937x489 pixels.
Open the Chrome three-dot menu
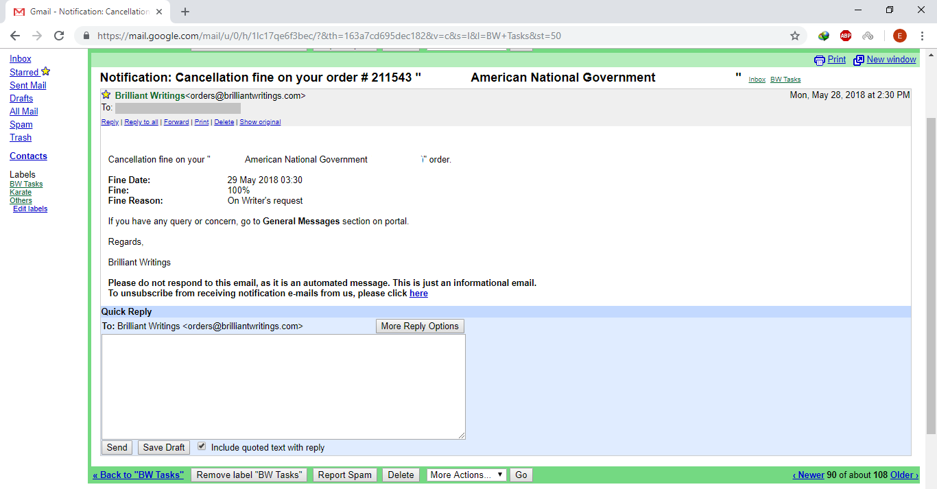tap(923, 36)
